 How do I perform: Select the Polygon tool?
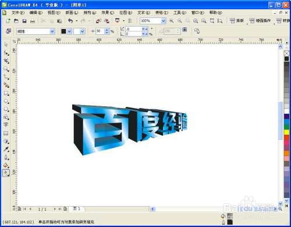pyautogui.click(x=6, y=109)
